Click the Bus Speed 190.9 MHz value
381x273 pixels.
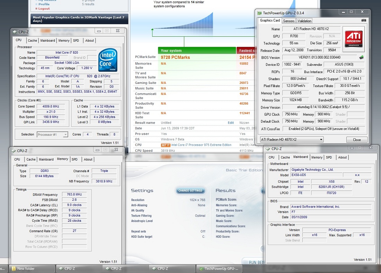pos(51,117)
